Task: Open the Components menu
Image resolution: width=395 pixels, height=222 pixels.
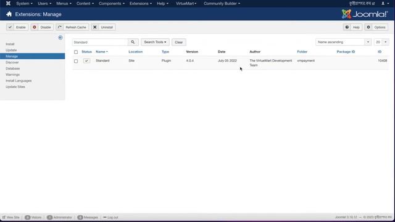Action: (x=112, y=3)
